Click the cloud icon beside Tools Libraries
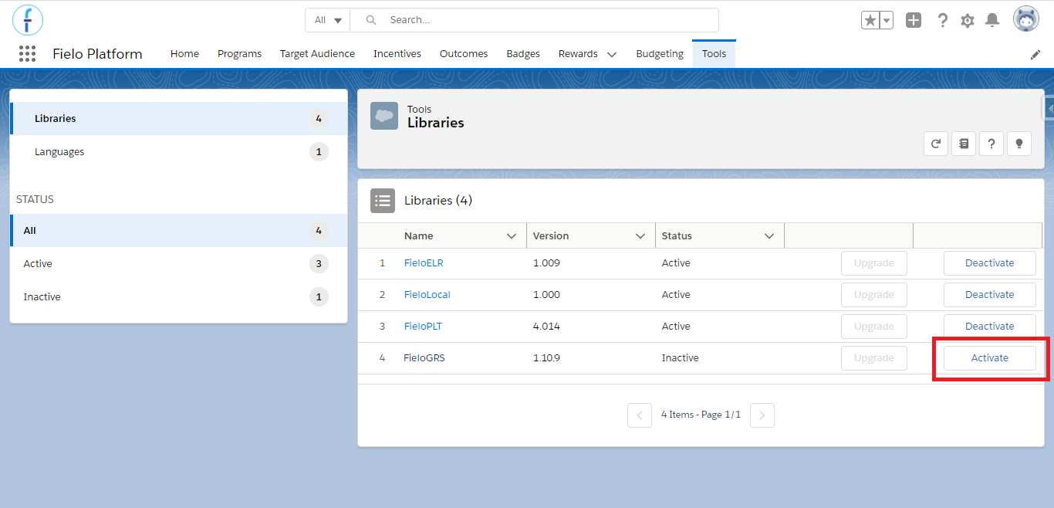The width and height of the screenshot is (1054, 508). (x=384, y=116)
